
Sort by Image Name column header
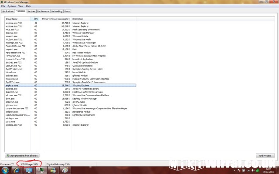17,19
